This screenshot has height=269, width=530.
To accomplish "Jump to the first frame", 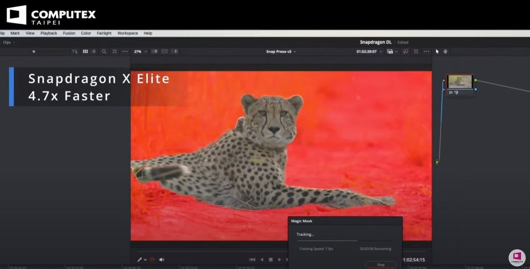I will point(252,259).
